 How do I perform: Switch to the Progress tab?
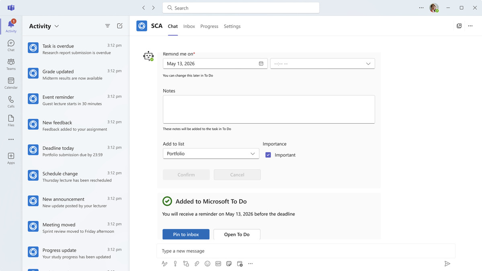click(x=209, y=26)
